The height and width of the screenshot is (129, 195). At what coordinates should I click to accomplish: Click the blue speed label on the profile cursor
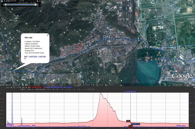(136, 124)
